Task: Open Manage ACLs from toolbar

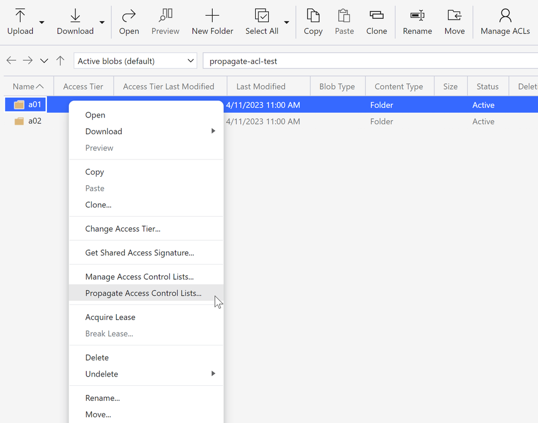Action: click(x=505, y=22)
